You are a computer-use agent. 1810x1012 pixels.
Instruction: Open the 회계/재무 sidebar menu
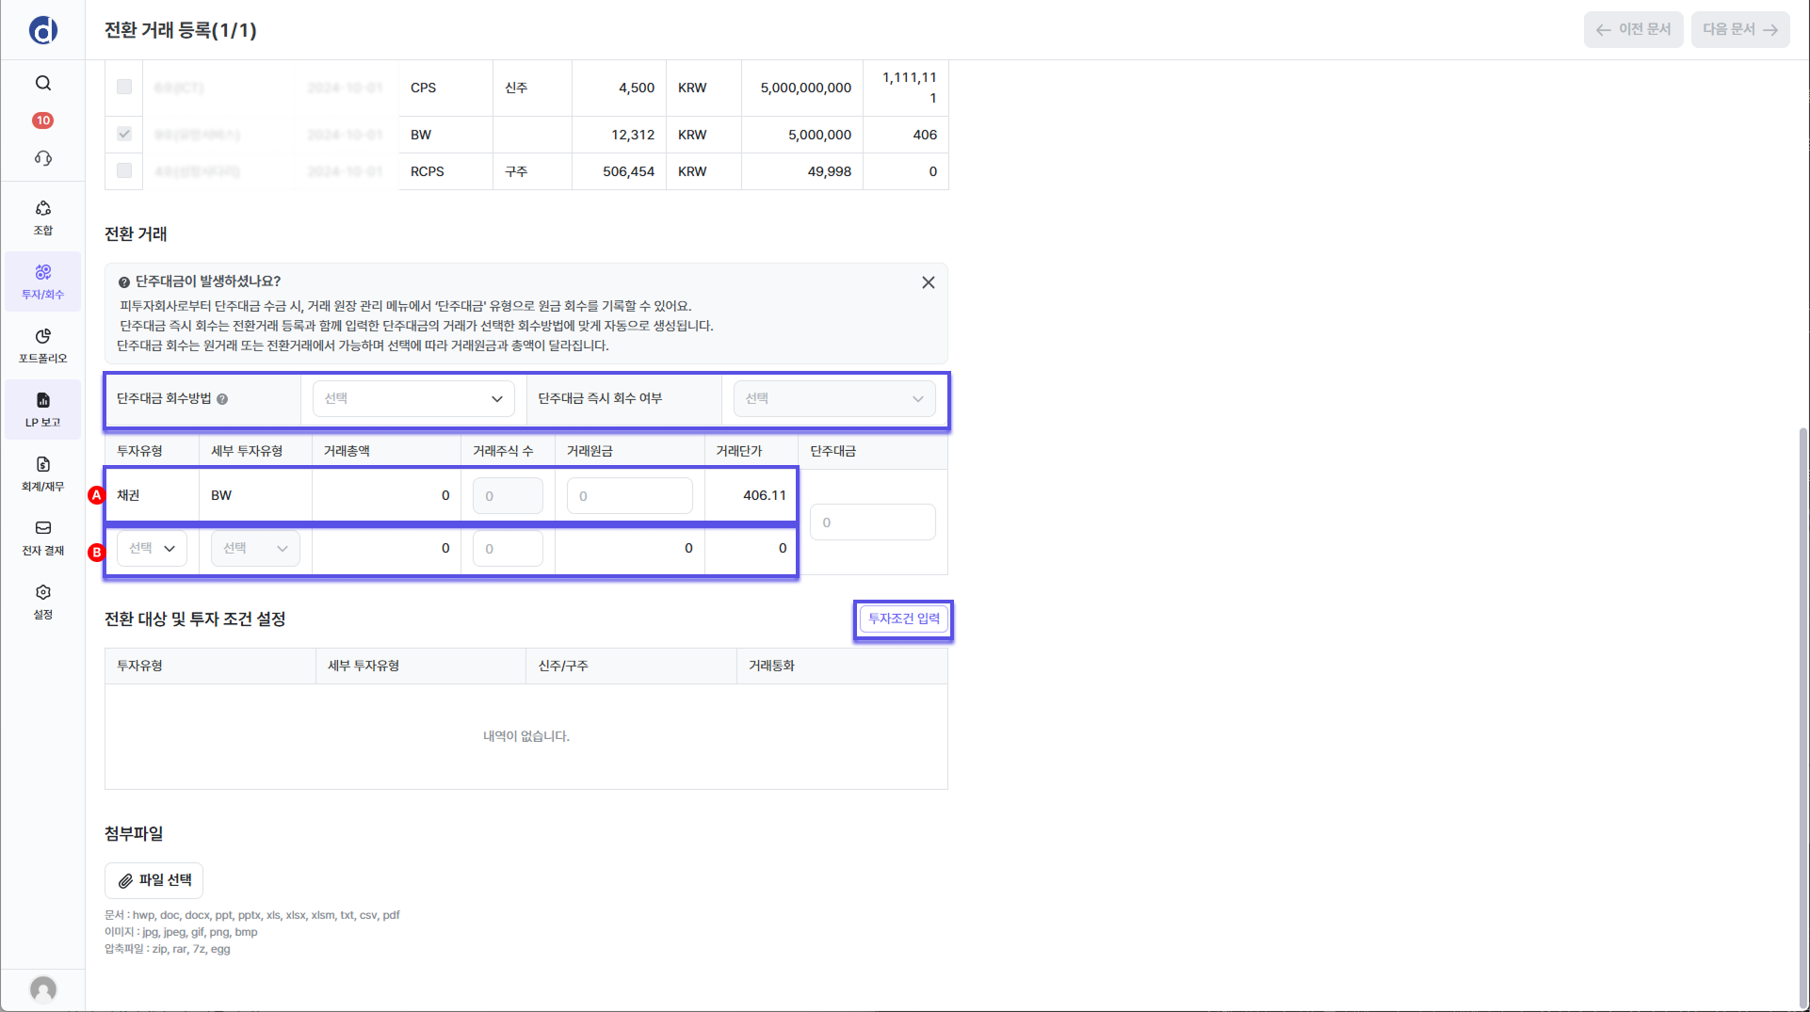click(43, 474)
